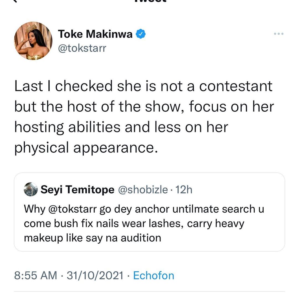The height and width of the screenshot is (299, 299).
Task: Tap the Tweet page title at top
Action: 149,1
